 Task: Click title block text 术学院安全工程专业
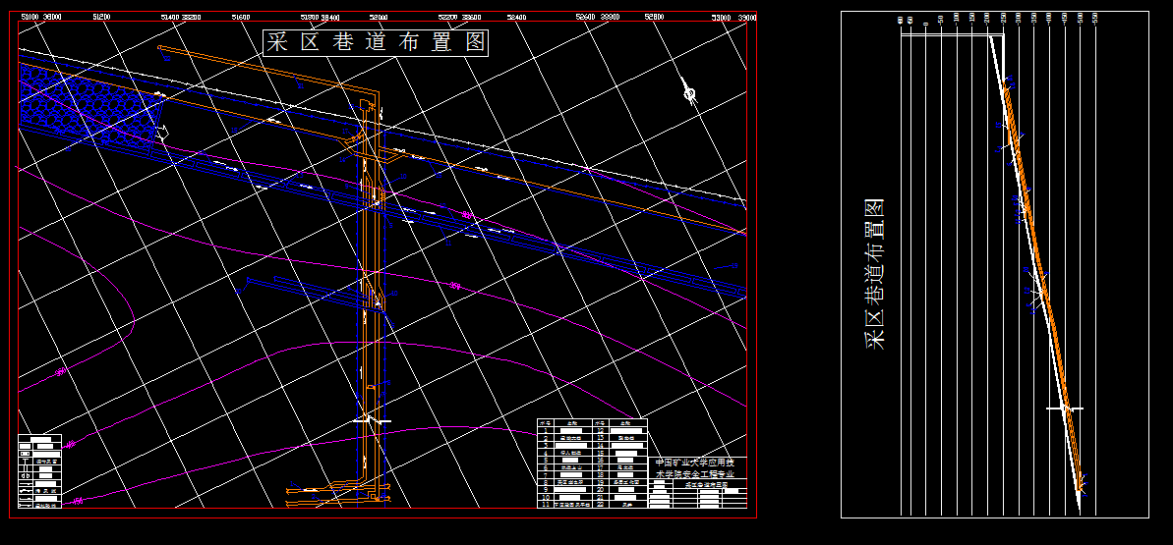click(695, 474)
